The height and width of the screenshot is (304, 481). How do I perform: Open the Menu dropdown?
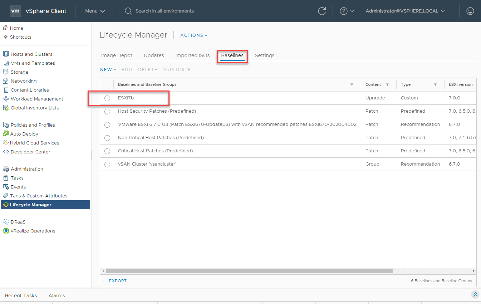coord(95,11)
